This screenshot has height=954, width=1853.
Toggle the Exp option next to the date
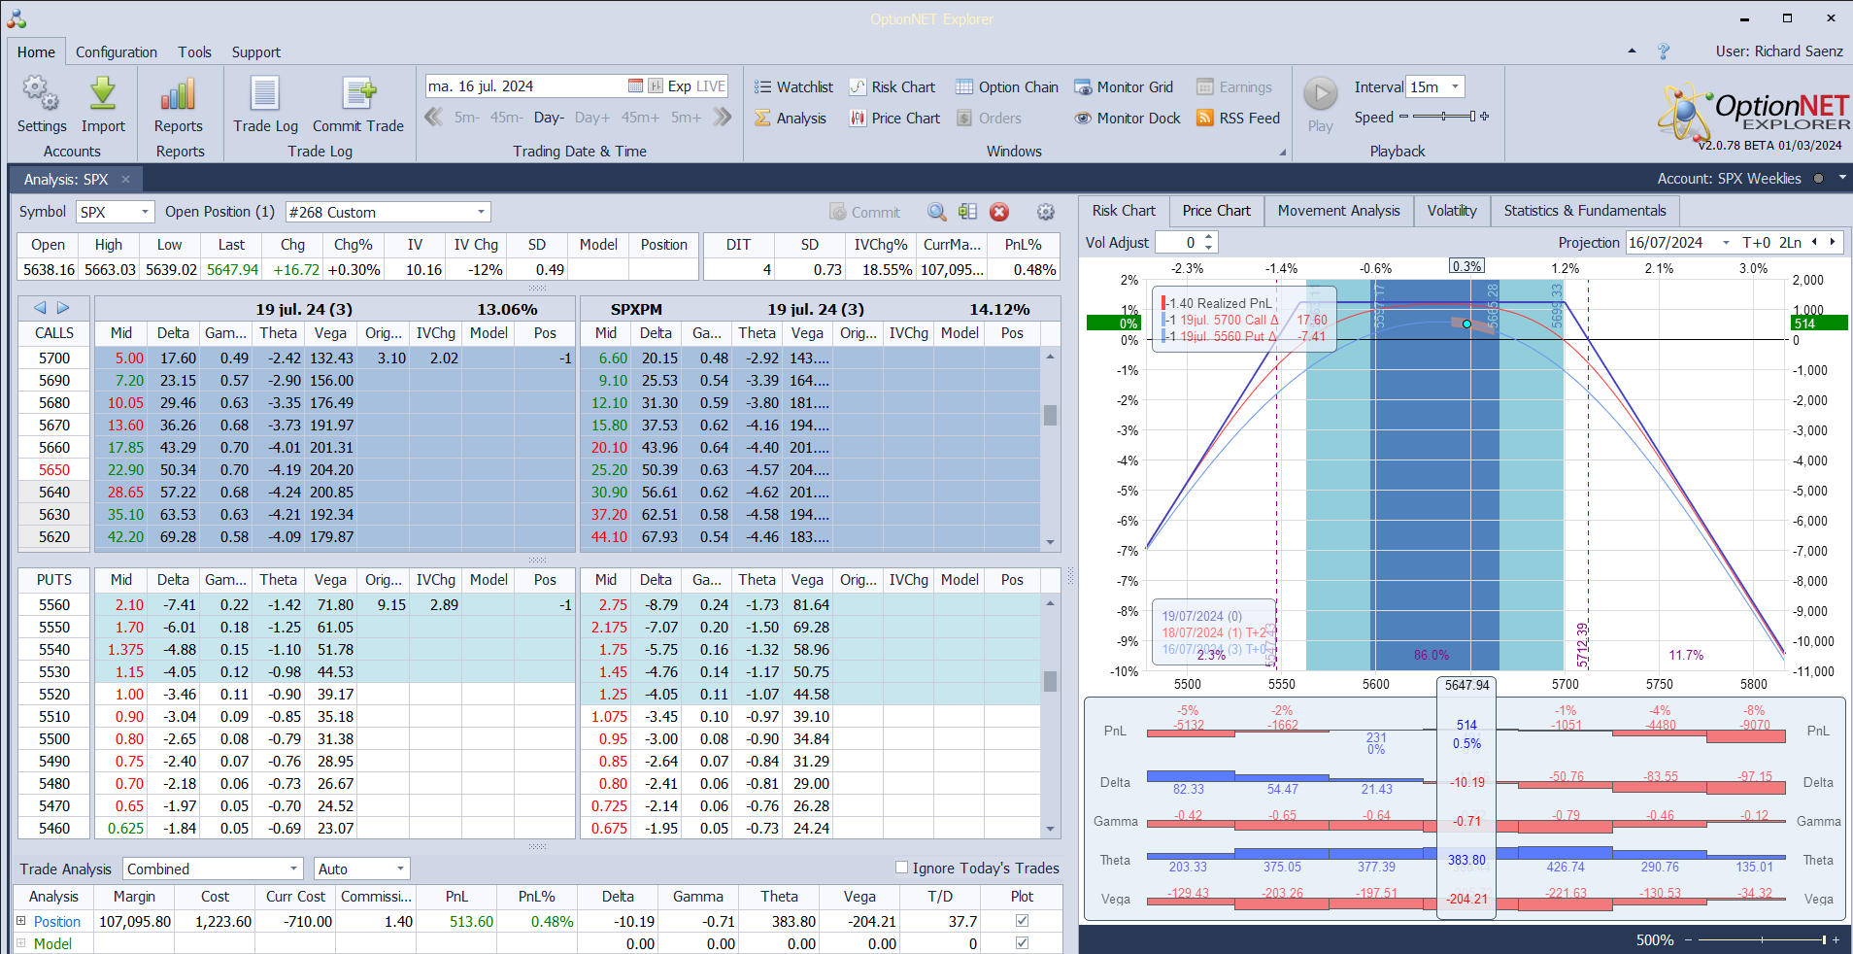coord(679,86)
